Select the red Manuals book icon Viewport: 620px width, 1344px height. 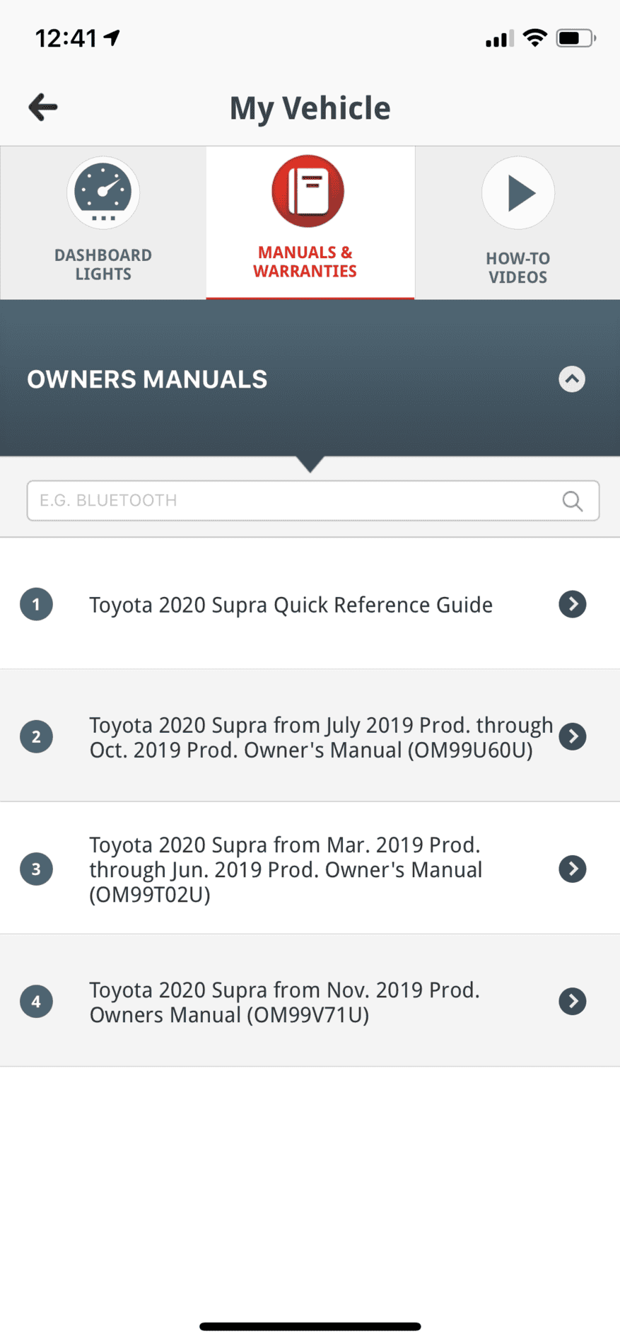(x=308, y=191)
